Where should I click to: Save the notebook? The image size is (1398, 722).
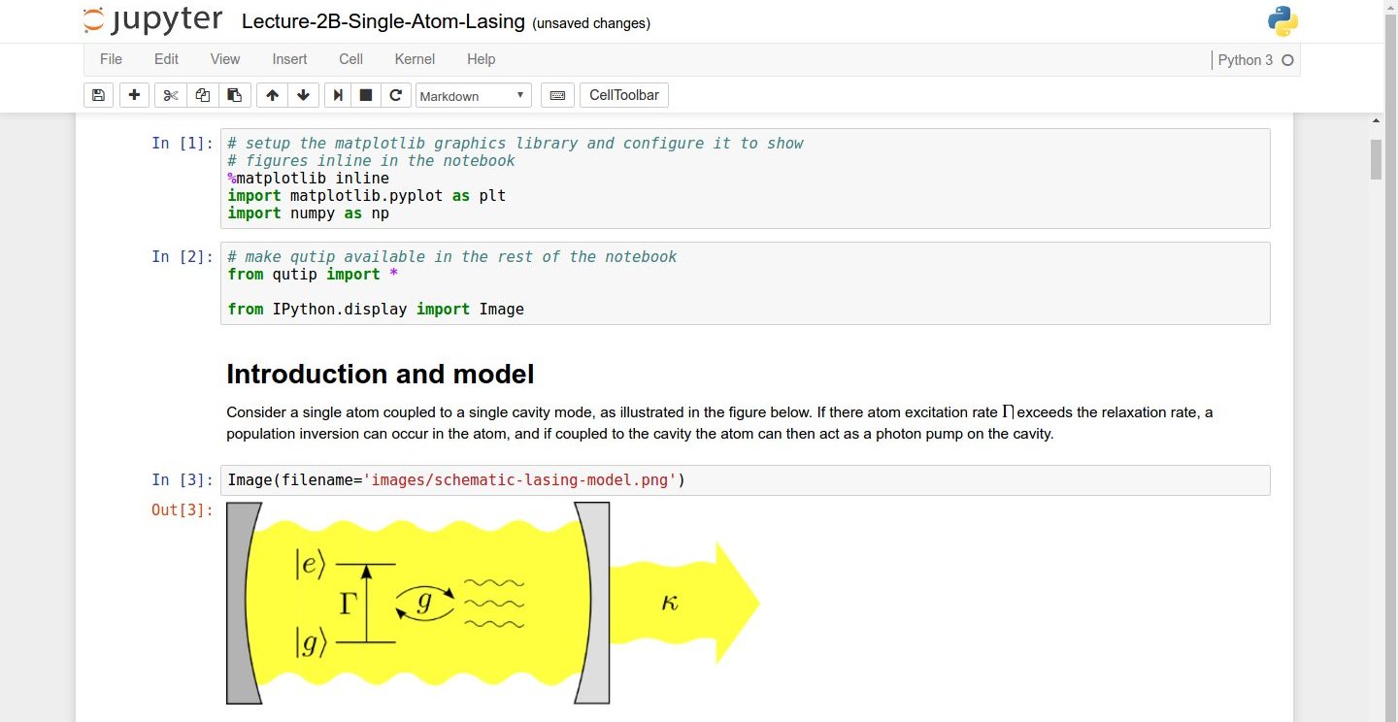(98, 95)
